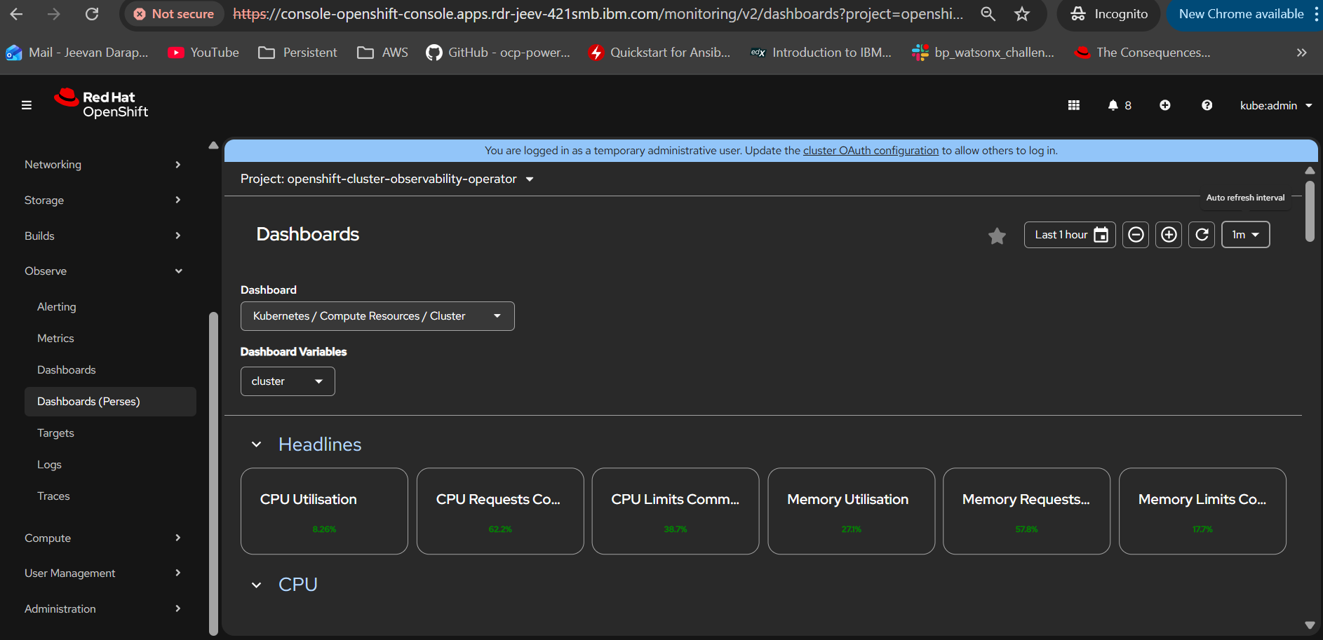Bookmark this page in Chrome
1323x640 pixels.
pyautogui.click(x=1022, y=14)
